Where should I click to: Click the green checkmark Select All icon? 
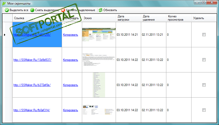click(x=7, y=10)
